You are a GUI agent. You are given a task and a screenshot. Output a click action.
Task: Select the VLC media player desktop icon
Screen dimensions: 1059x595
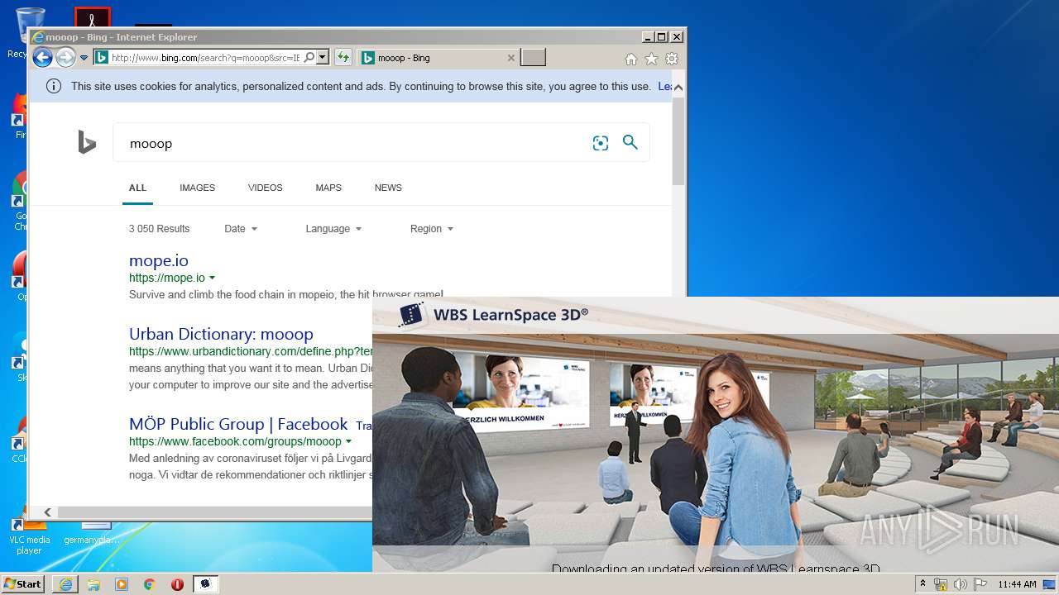pos(30,535)
